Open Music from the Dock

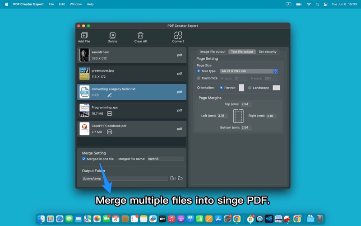click(171, 219)
